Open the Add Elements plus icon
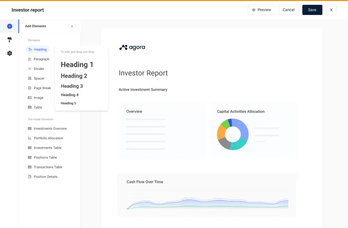The height and width of the screenshot is (228, 348). pos(10,26)
